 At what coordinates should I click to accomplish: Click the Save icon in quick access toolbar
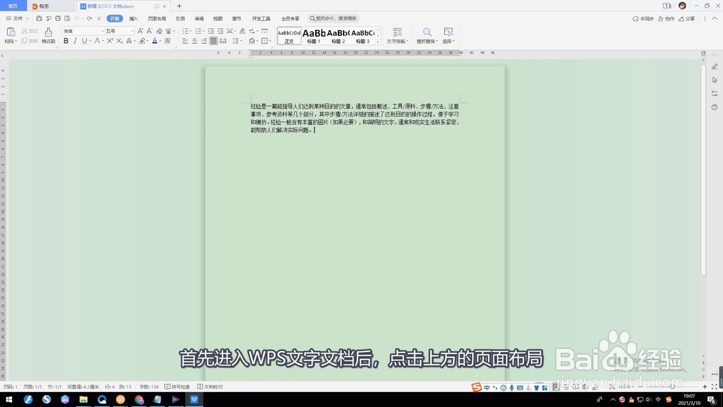pos(39,19)
